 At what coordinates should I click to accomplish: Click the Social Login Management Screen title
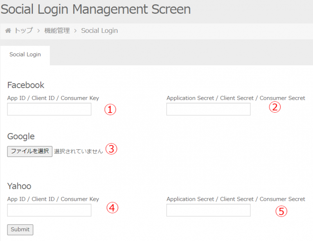(x=96, y=9)
